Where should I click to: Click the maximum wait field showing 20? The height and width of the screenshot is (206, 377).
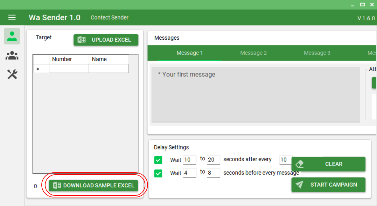click(x=213, y=160)
